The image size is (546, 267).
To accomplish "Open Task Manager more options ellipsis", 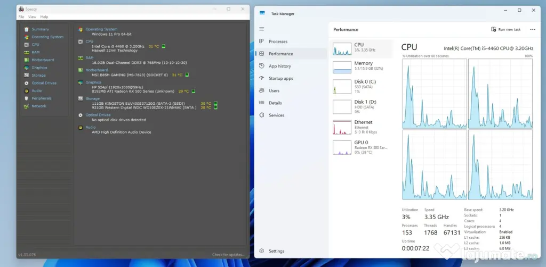I will point(533,29).
